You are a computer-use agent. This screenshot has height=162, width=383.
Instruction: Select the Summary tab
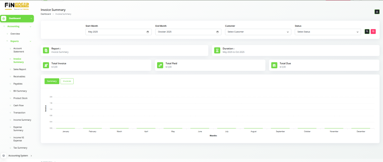tap(52, 81)
